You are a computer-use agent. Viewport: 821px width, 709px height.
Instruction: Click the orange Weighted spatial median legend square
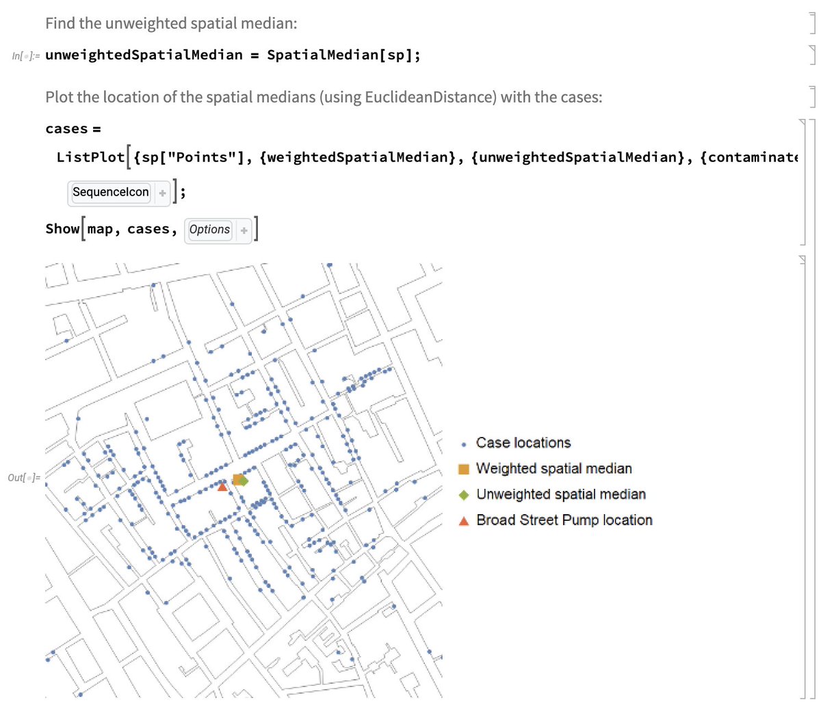click(464, 469)
